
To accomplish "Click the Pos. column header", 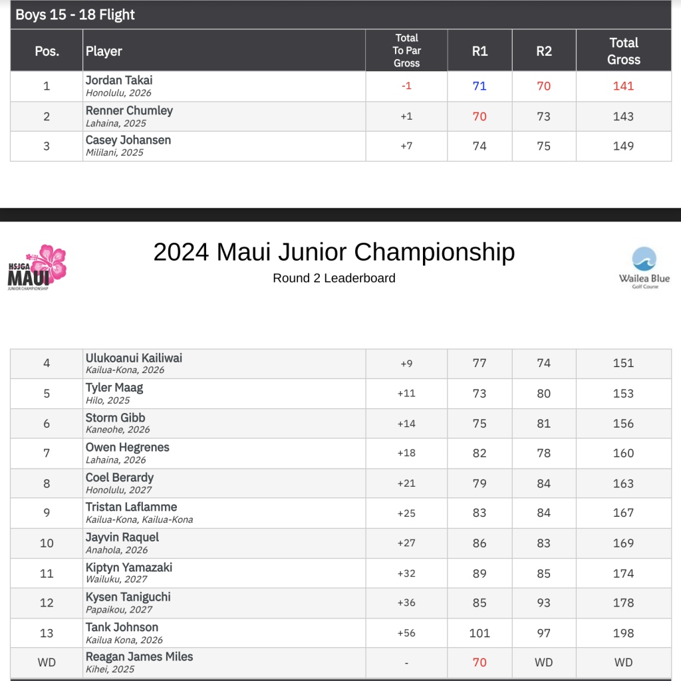I will [x=47, y=51].
